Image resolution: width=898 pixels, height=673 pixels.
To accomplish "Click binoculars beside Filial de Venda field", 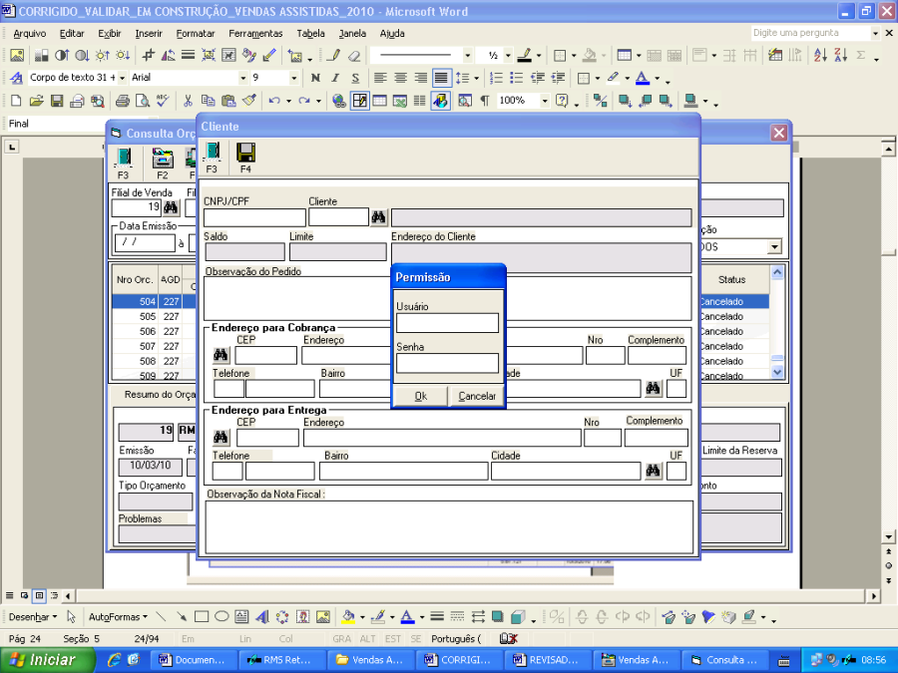I will point(171,207).
